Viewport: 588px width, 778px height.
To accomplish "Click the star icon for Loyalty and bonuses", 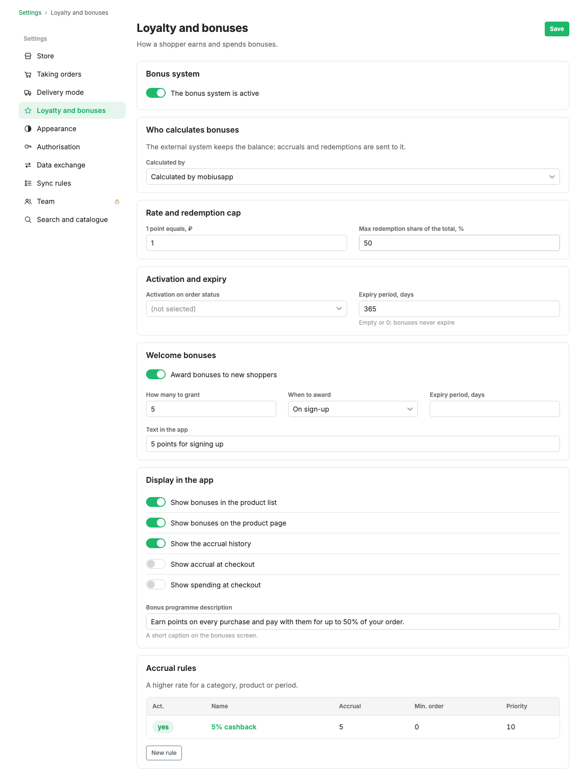I will [28, 111].
